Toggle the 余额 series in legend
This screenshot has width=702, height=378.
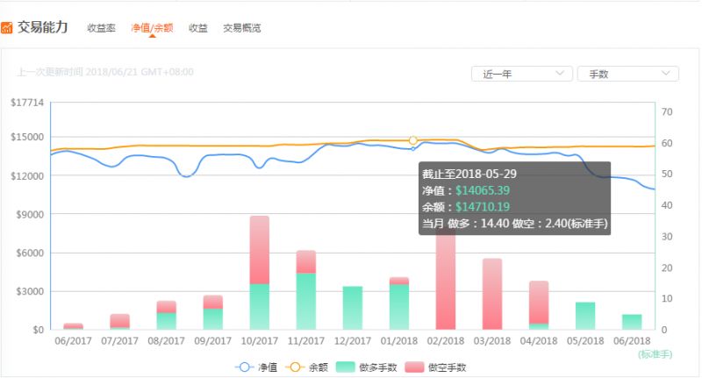pyautogui.click(x=306, y=367)
